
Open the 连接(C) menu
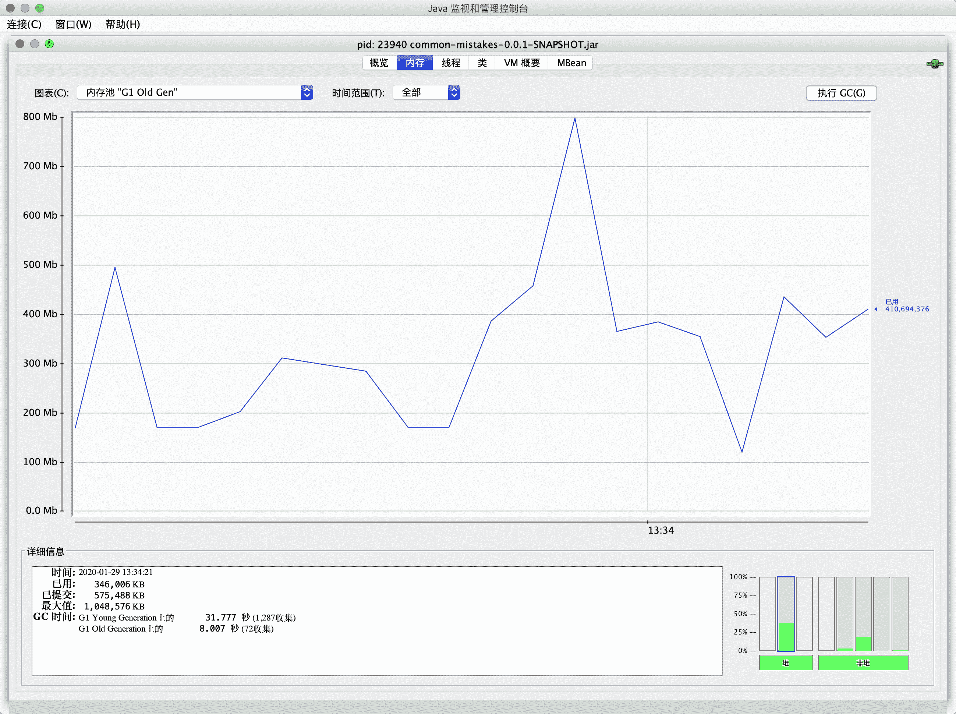pos(24,24)
